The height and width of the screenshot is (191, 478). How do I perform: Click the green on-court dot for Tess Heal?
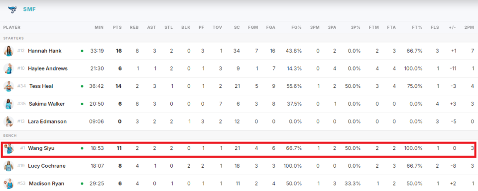click(82, 86)
